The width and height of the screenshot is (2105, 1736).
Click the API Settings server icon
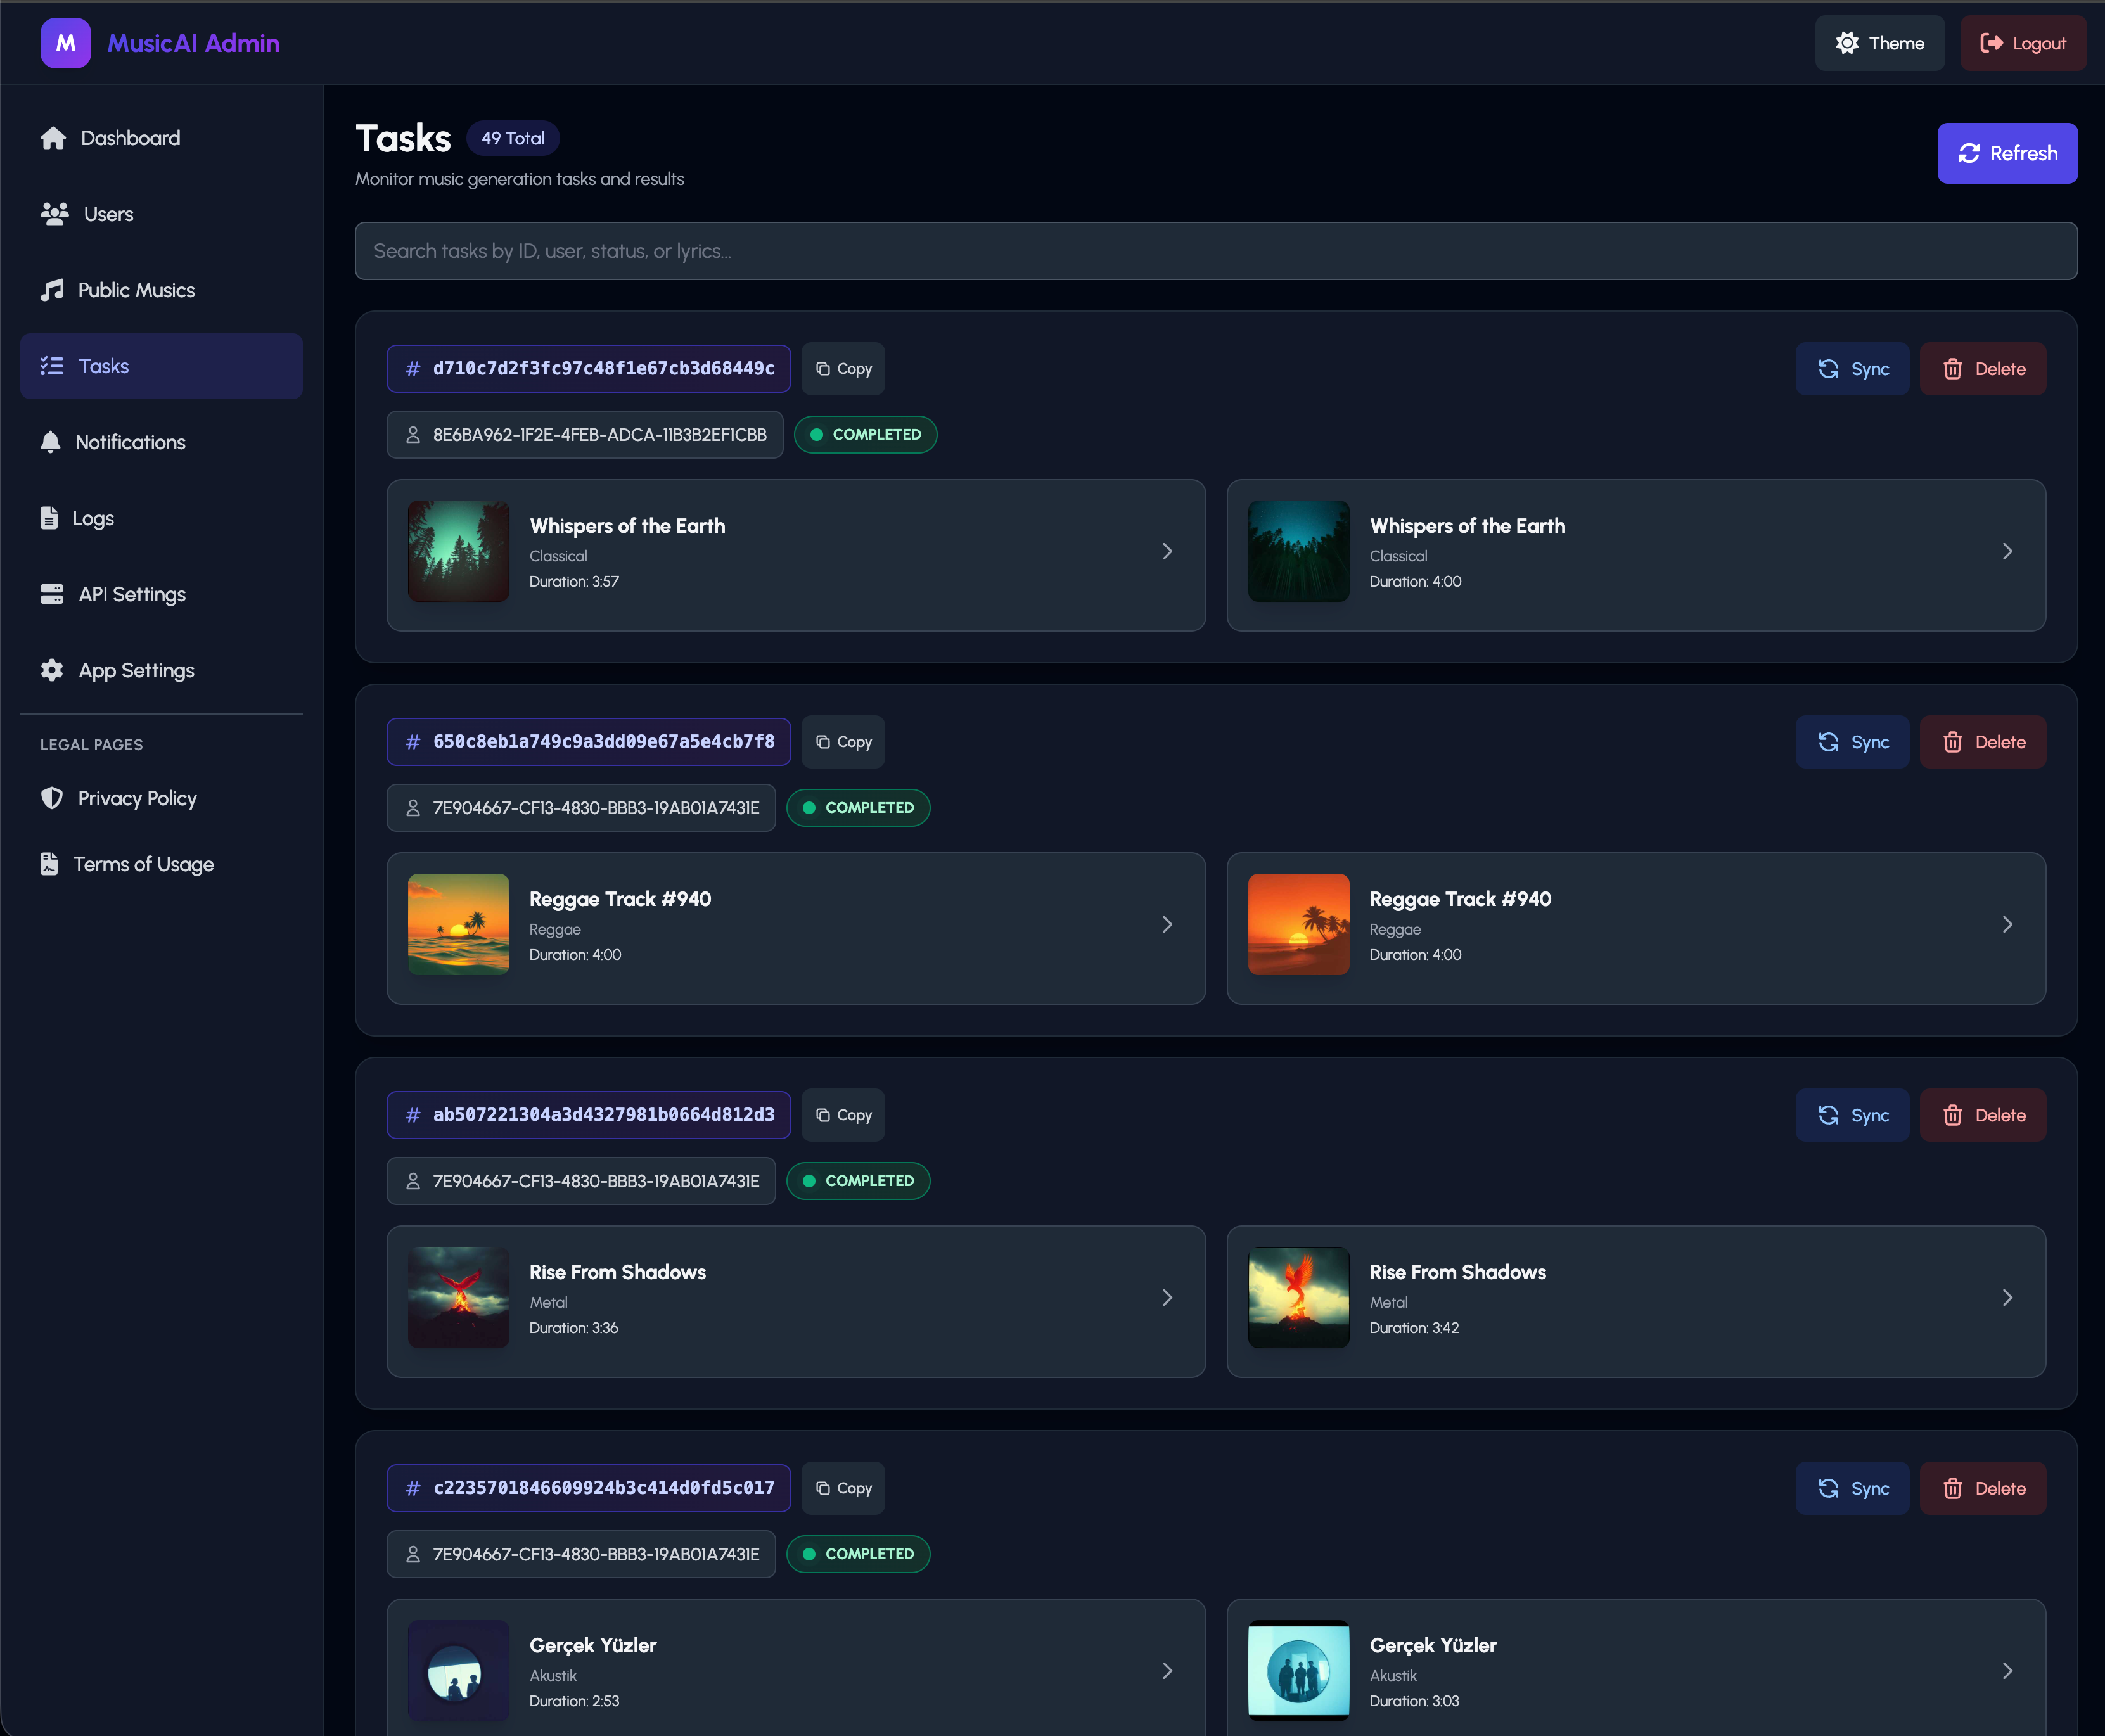tap(52, 594)
